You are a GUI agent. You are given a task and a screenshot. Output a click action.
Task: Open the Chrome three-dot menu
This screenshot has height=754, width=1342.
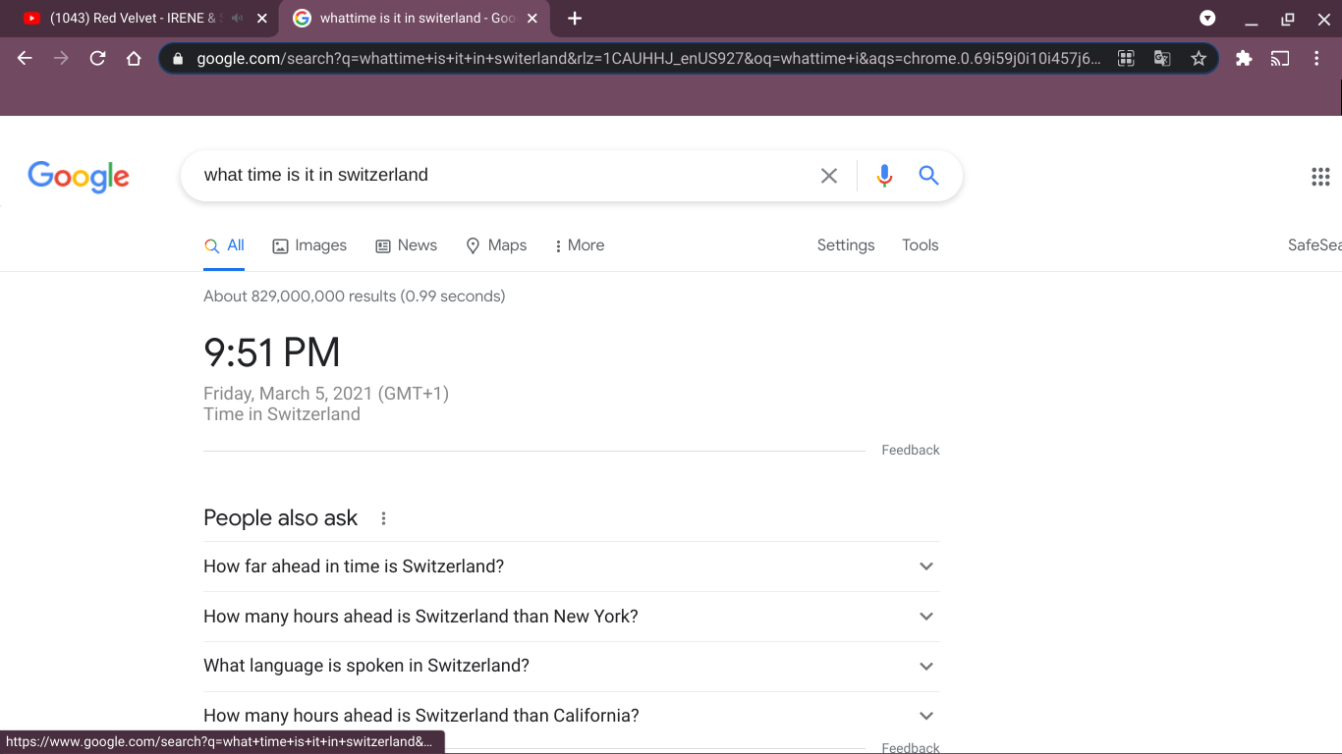click(1316, 58)
